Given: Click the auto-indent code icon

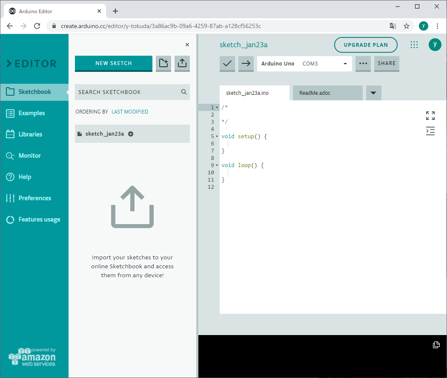Looking at the screenshot, I should (x=430, y=131).
